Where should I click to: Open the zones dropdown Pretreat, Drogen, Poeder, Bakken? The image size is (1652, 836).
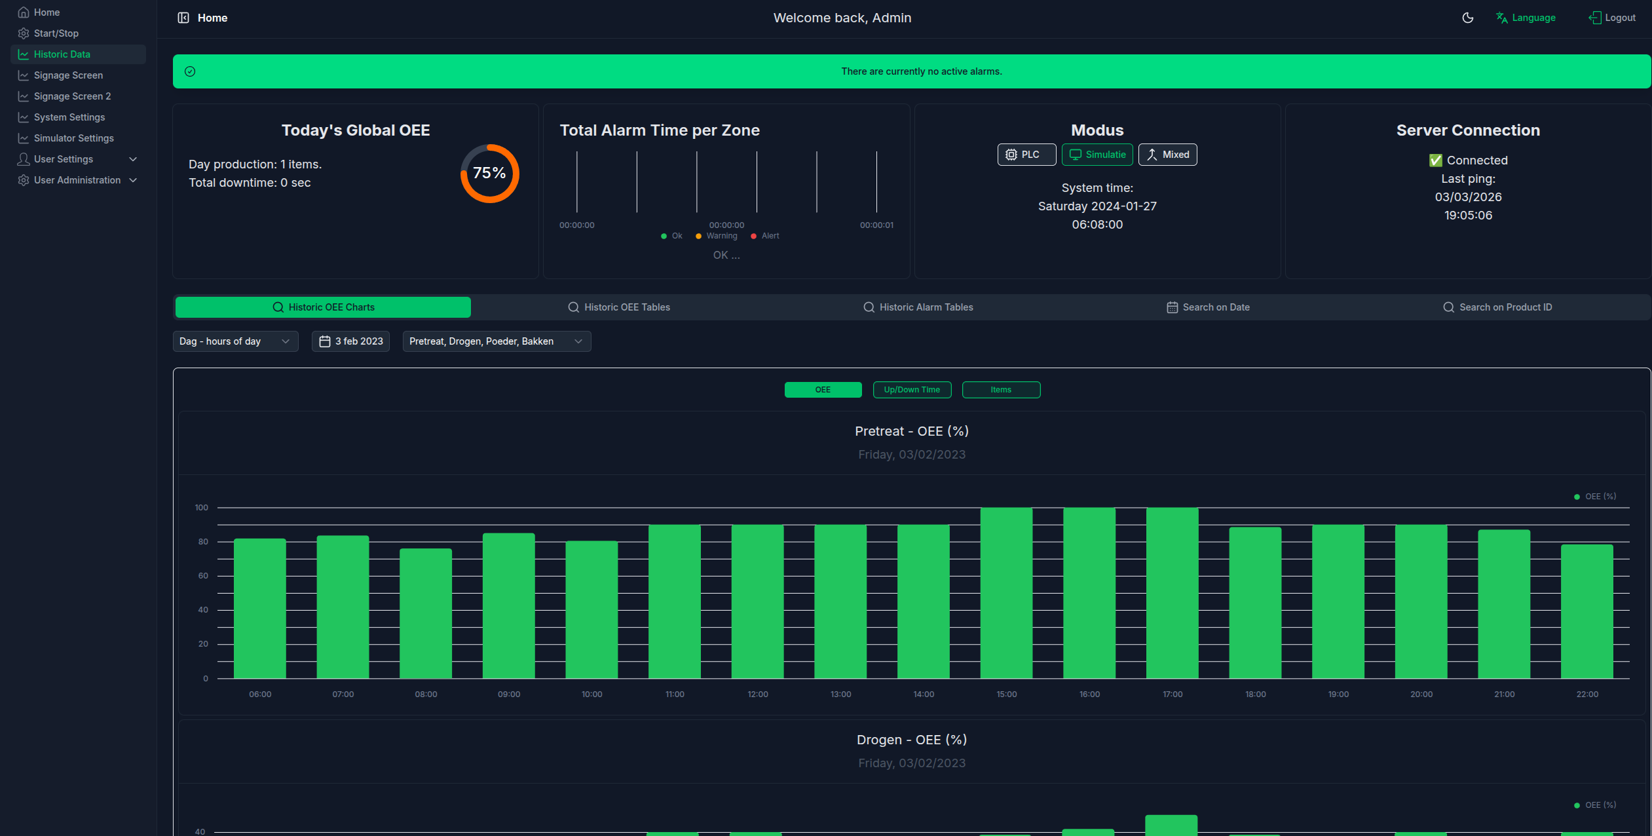(x=497, y=341)
